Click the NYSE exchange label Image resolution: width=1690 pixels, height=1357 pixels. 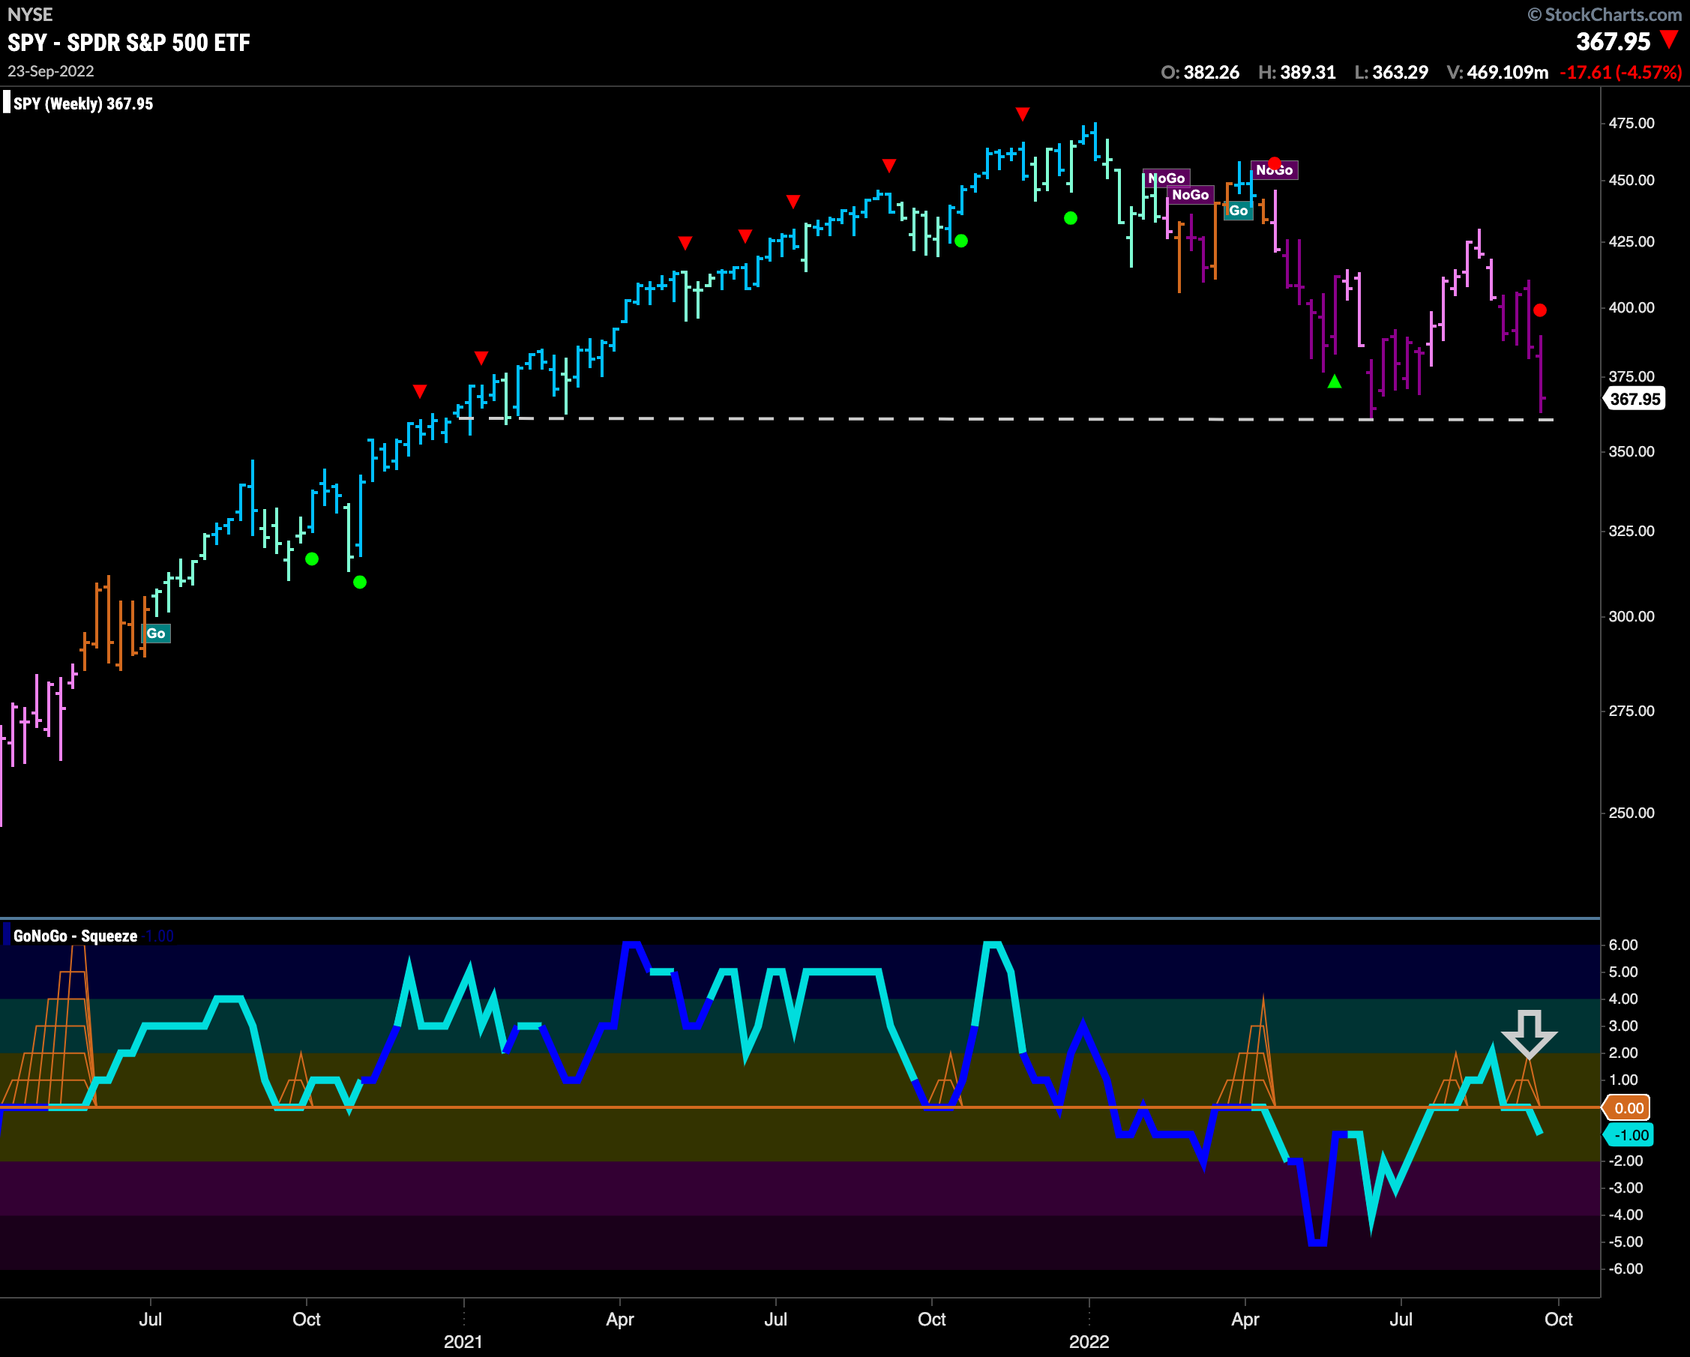tap(30, 14)
